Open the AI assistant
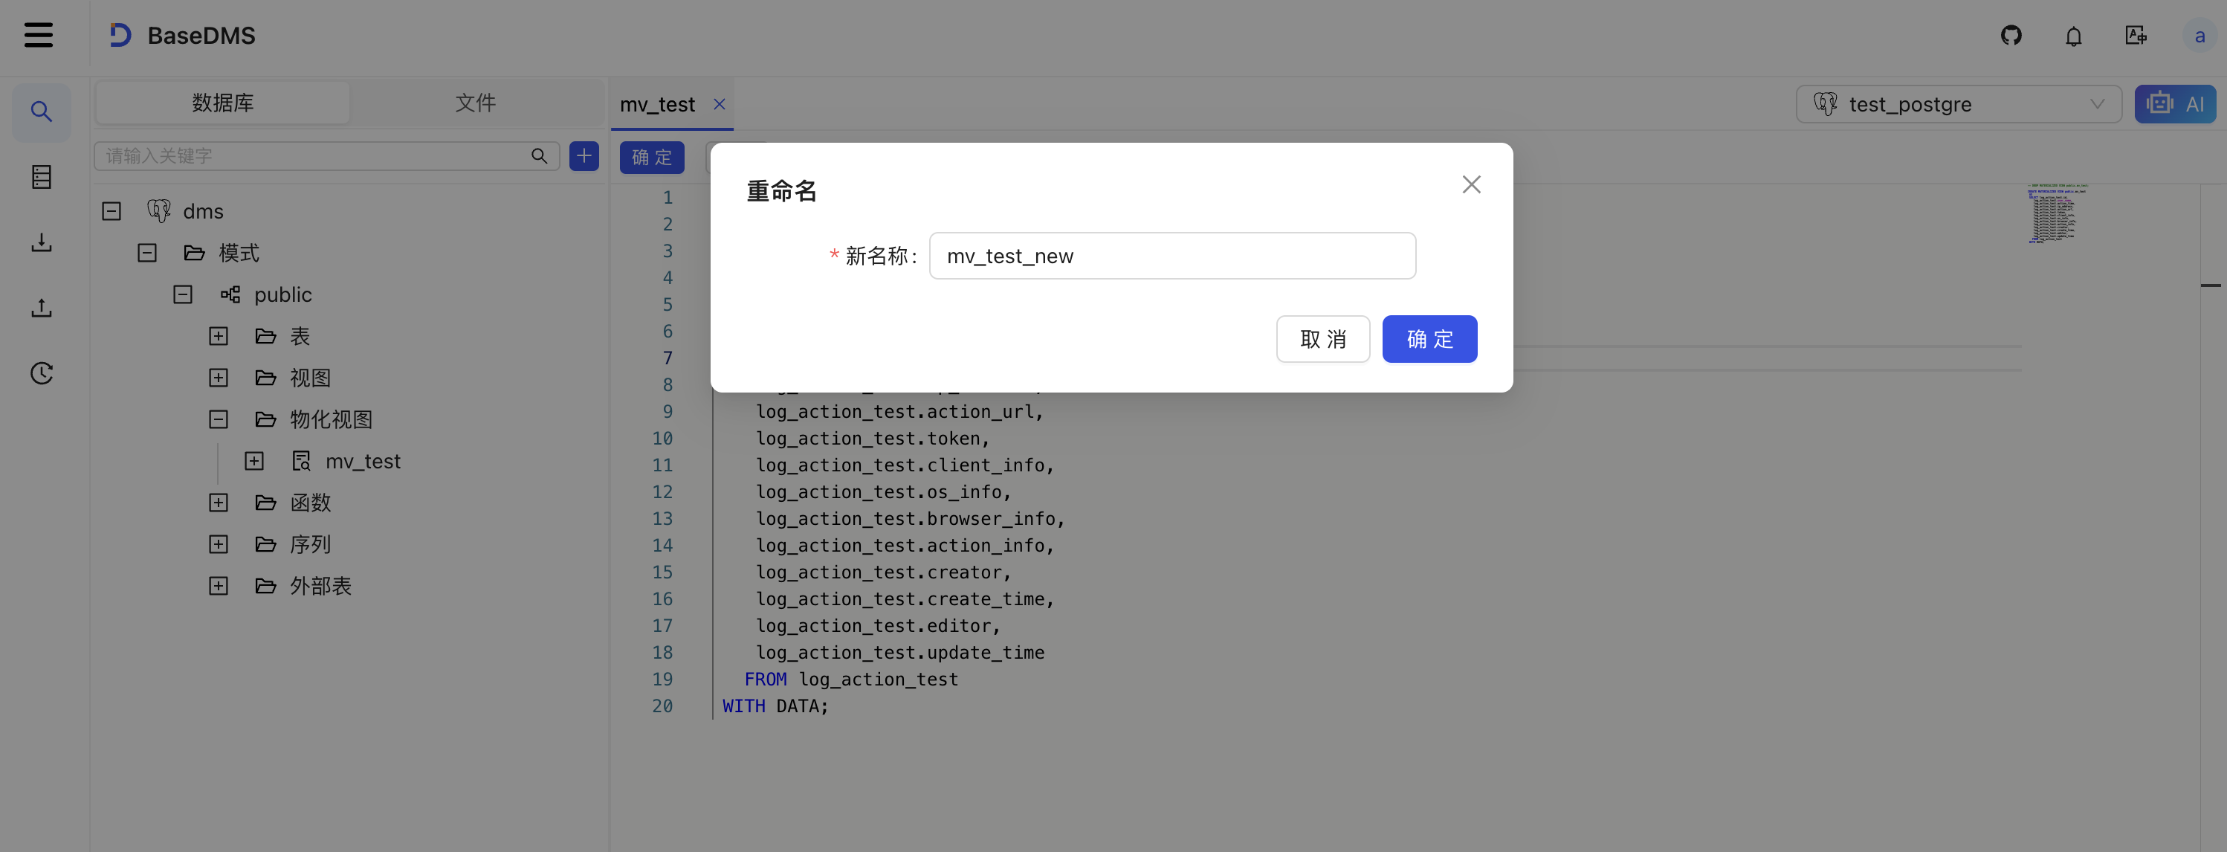This screenshot has height=852, width=2227. pos(2174,104)
